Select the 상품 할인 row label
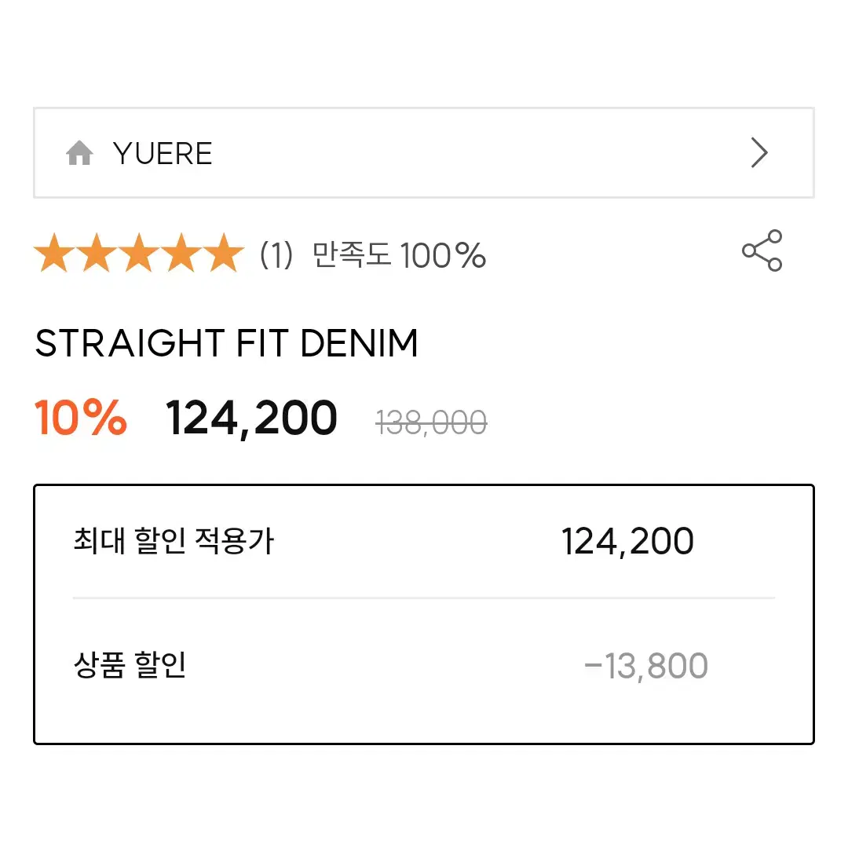848x848 pixels. (x=130, y=665)
